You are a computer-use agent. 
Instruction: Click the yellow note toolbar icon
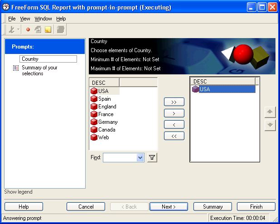[48, 29]
